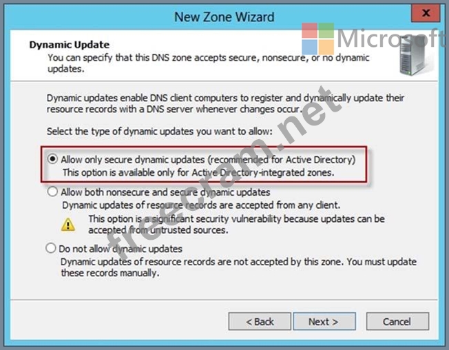The image size is (449, 350).
Task: Close the New Zone Wizard dialog
Action: pyautogui.click(x=426, y=13)
